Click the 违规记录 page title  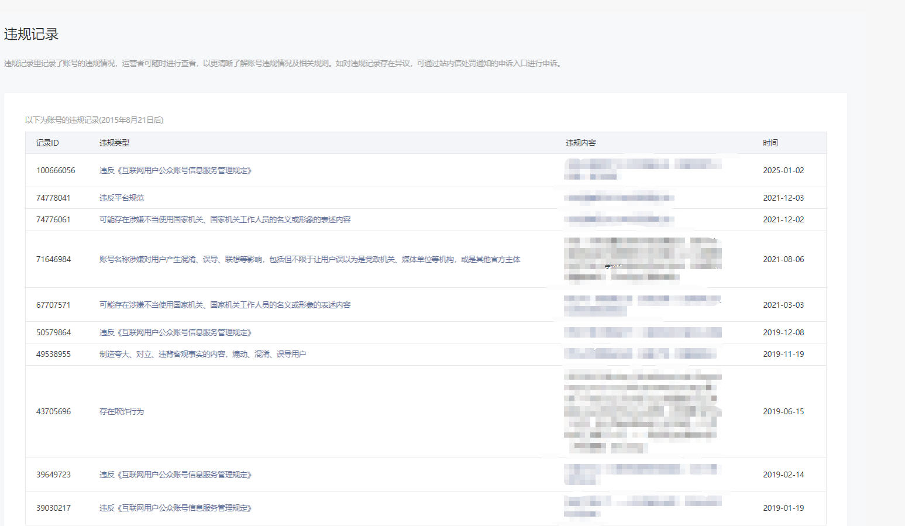pyautogui.click(x=32, y=35)
